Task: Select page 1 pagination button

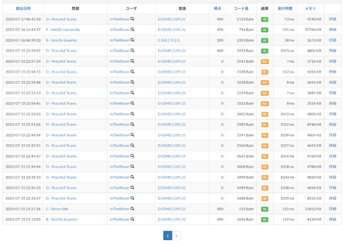Action: tap(168, 236)
